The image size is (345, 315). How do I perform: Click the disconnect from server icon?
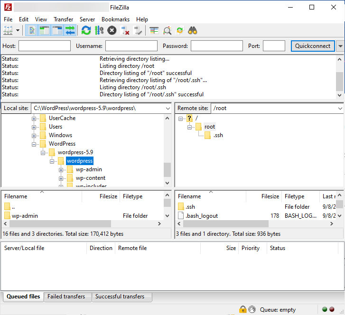(x=125, y=31)
